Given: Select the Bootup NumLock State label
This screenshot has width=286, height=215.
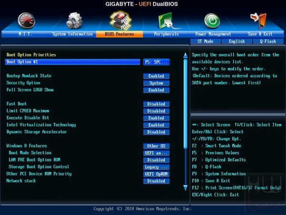Looking at the screenshot, I should click(x=29, y=76).
